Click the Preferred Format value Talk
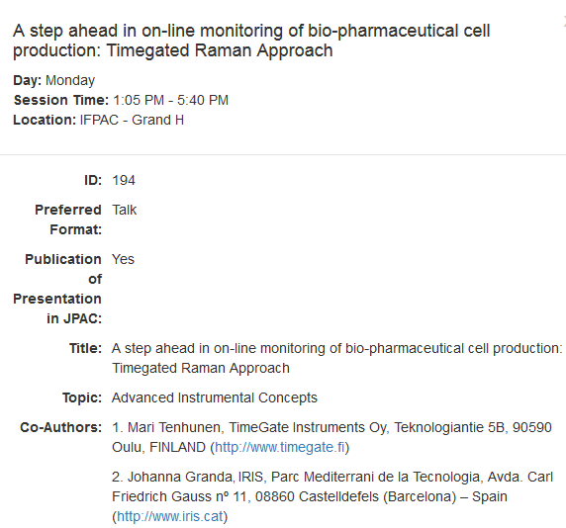This screenshot has height=528, width=566. (x=124, y=210)
